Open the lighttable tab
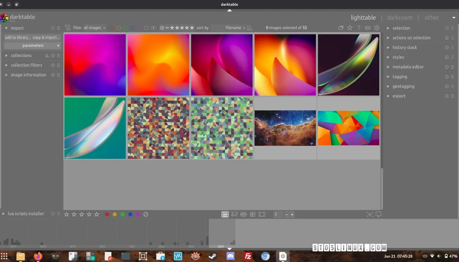Image resolution: width=459 pixels, height=262 pixels. point(363,17)
